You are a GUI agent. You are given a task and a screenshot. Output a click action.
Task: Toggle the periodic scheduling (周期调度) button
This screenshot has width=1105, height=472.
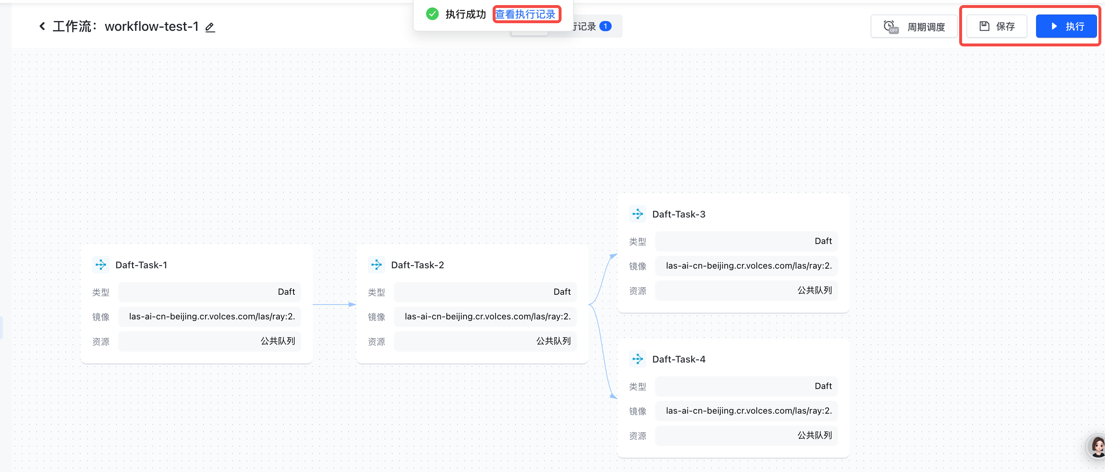click(914, 26)
